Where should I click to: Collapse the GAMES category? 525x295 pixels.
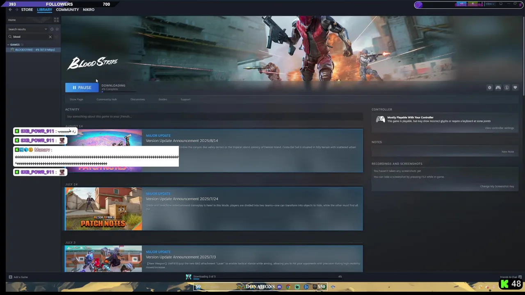[x=14, y=44]
